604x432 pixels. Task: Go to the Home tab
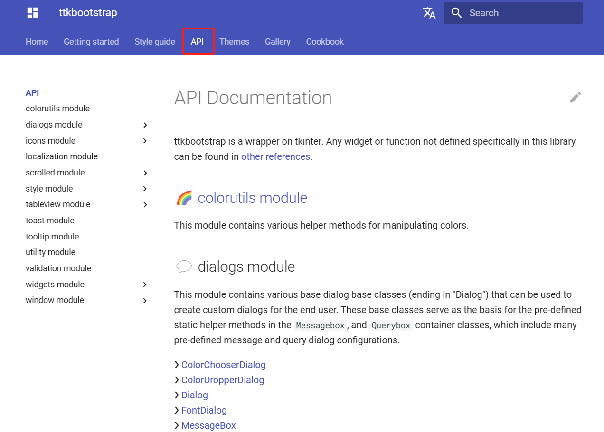[37, 42]
